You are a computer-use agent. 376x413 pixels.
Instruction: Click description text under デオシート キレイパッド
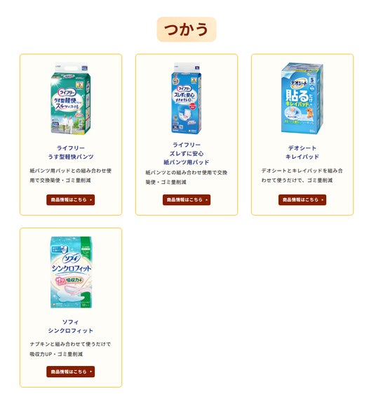pyautogui.click(x=302, y=176)
